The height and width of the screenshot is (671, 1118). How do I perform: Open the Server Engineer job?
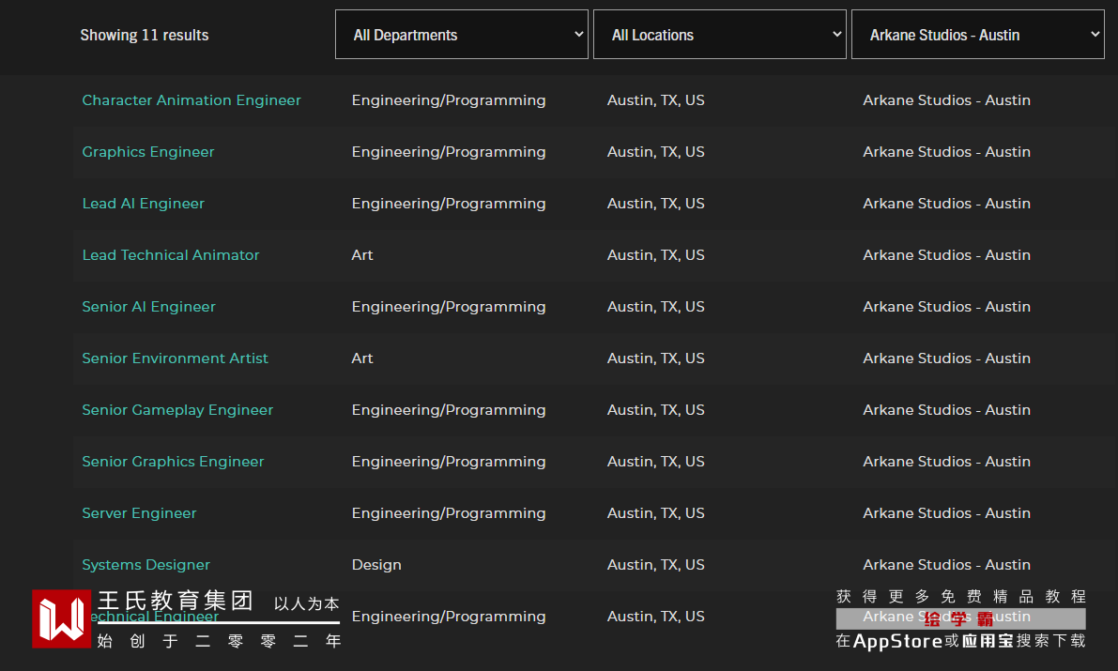(x=139, y=513)
